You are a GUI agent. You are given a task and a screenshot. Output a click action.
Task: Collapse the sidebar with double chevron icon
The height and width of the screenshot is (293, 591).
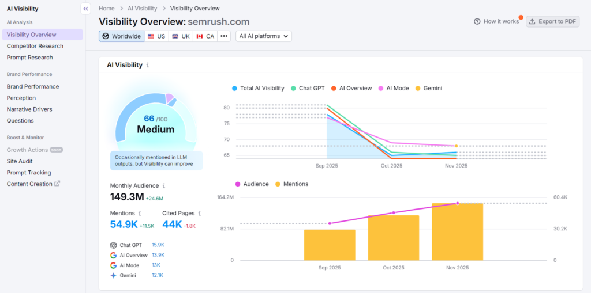[85, 9]
